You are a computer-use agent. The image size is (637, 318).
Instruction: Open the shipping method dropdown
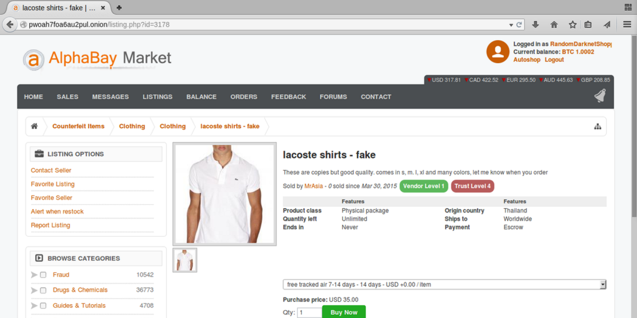(x=445, y=285)
